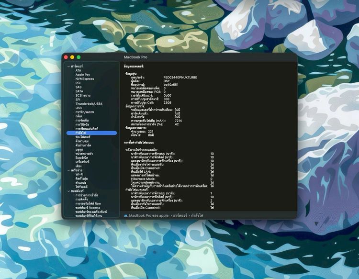Click the MacBook Pro computer icon in path bar
359x279 pixels.
[126, 216]
